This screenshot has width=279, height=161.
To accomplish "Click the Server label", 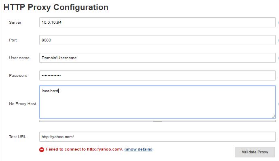I will (x=15, y=23).
